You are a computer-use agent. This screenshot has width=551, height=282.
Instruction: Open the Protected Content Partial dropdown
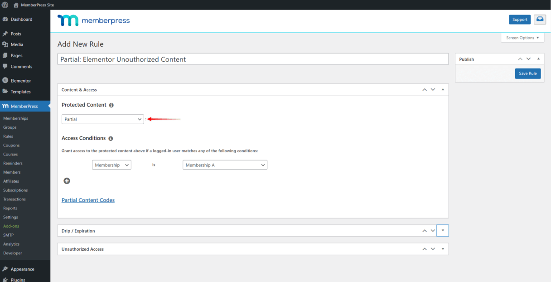(x=103, y=119)
